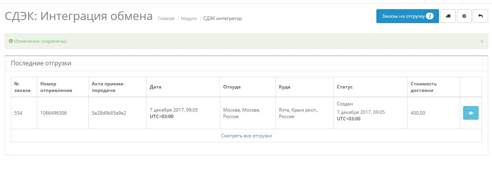Image resolution: width=492 pixels, height=170 pixels.
Task: Open 'СДЭК интегратор' breadcrumb
Action: pos(222,18)
